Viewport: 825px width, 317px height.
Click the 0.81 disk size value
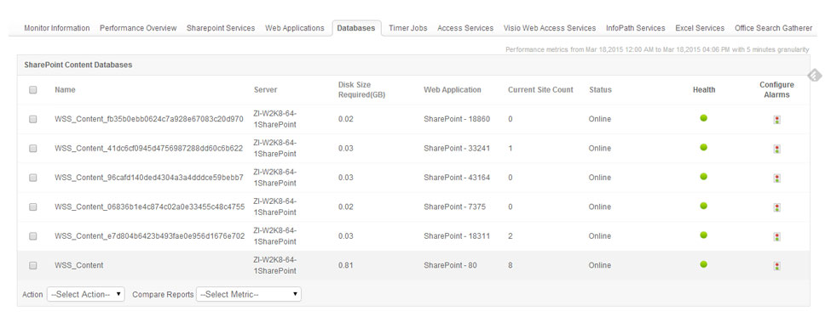point(346,265)
